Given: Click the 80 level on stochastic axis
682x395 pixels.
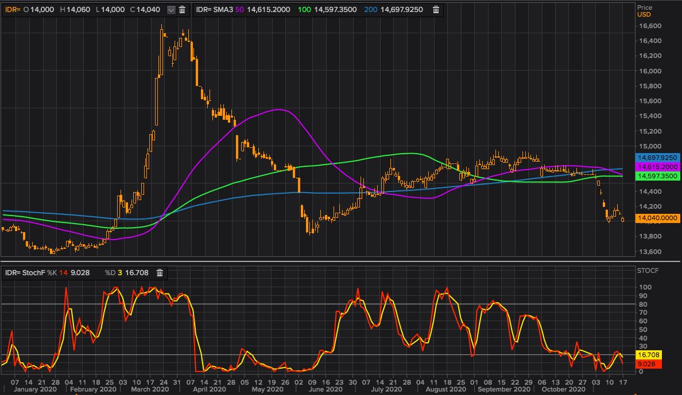Looking at the screenshot, I should [x=644, y=304].
